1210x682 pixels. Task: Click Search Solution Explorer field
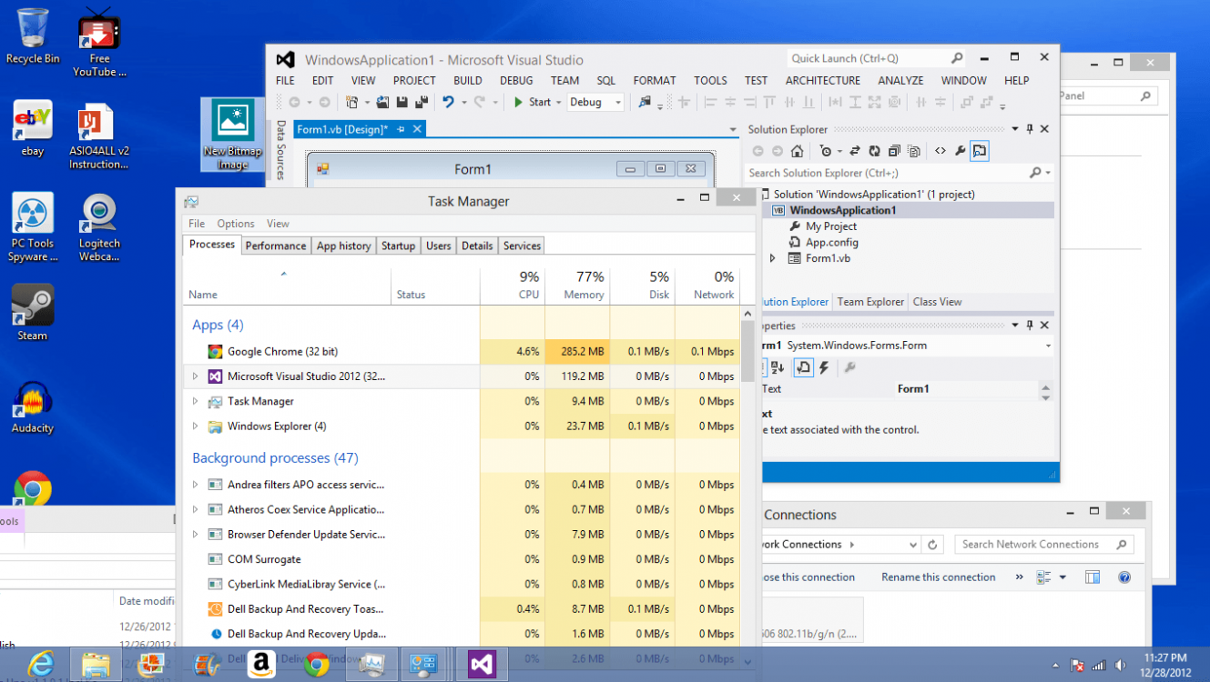[x=900, y=173]
